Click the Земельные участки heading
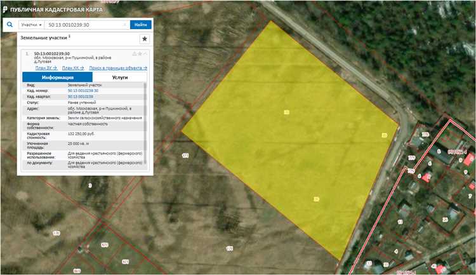 tap(44, 37)
